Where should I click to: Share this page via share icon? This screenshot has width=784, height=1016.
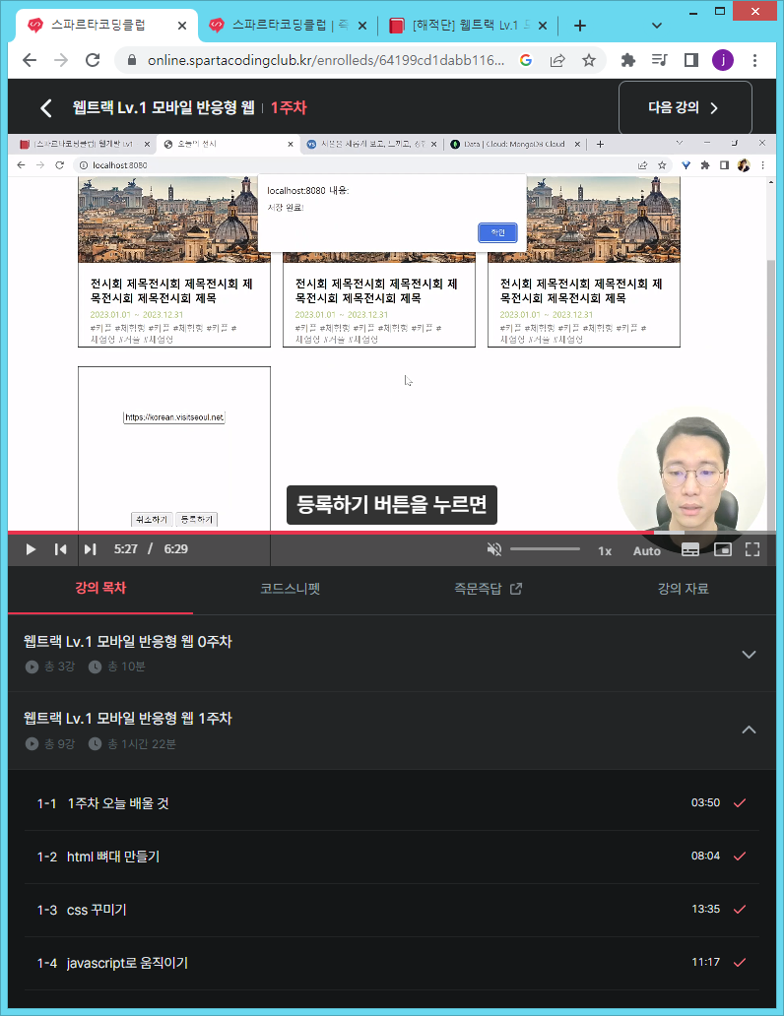pos(557,60)
